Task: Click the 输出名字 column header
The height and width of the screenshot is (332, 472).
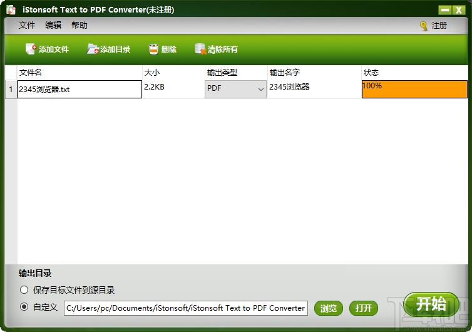Action: (314, 73)
